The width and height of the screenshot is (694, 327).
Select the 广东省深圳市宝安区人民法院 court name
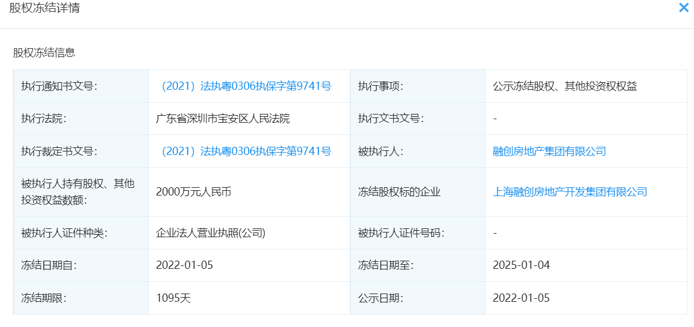(223, 119)
